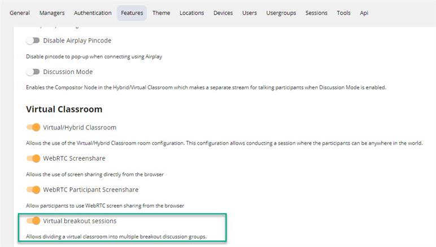
Task: Open the Tools tab
Action: pos(343,13)
